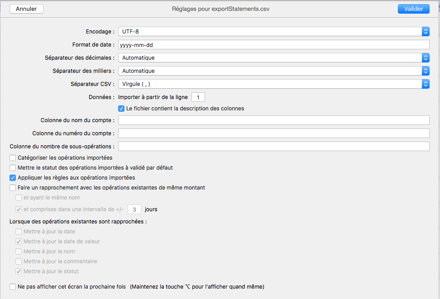
Task: Enable 'Catégoriser les opérations importées'
Action: pos(13,158)
